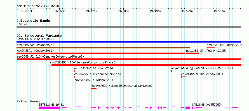Click the ruler's left arrowhead
Viewport: 249px width, 111px height.
(17, 9)
